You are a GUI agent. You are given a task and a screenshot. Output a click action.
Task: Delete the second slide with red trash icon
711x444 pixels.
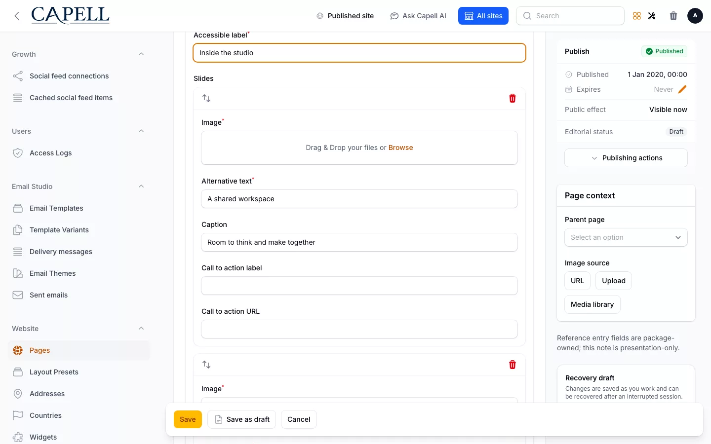pos(513,365)
